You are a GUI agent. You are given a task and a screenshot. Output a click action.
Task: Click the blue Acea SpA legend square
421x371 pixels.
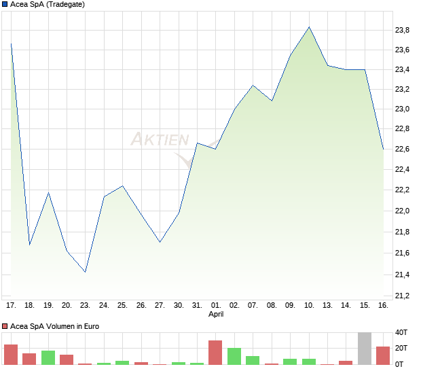5,4
